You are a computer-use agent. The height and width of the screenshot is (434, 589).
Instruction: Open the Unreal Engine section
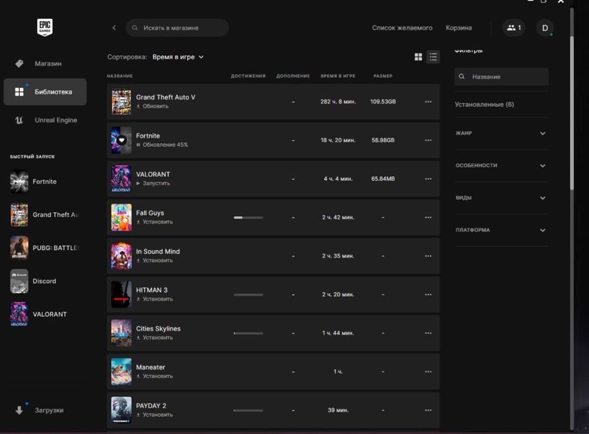[x=45, y=120]
